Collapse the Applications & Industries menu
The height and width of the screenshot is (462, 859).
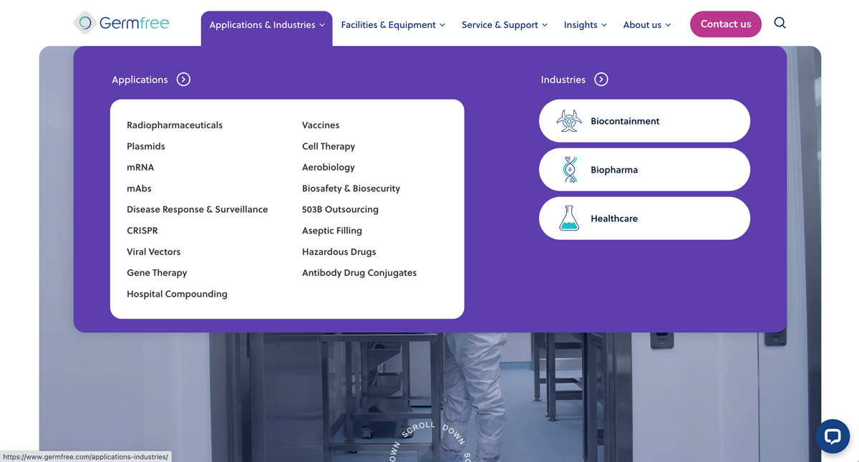(266, 25)
